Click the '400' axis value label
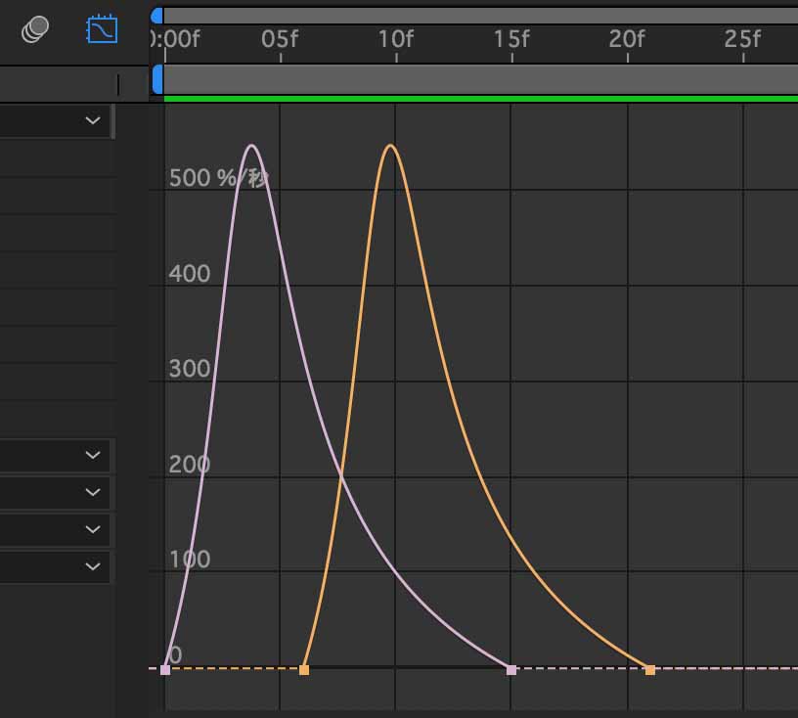This screenshot has height=718, width=798. [190, 274]
